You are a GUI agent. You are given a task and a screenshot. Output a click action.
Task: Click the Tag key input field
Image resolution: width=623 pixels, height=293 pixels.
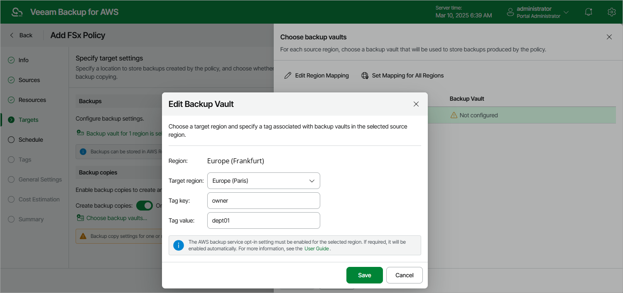click(263, 201)
